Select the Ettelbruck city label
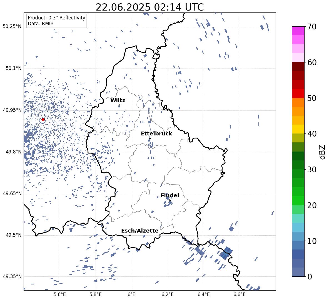 click(156, 134)
